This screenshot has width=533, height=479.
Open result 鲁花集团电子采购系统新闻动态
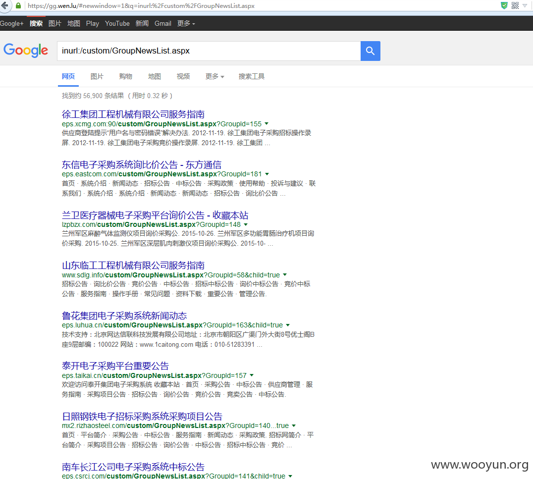tap(124, 316)
